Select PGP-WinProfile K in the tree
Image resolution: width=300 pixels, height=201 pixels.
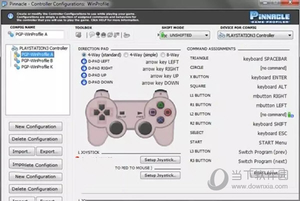[x=37, y=66]
